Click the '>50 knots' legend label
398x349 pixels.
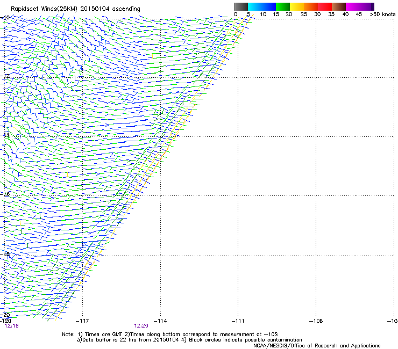(382, 14)
